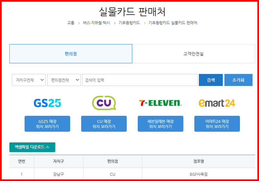The image size is (259, 181).
Task: Click the 초기화 reset button
Action: [x=238, y=80]
